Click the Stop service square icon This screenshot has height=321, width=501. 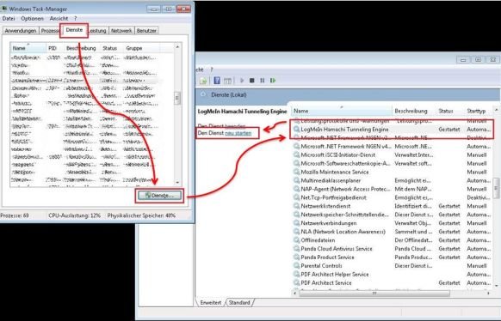[251, 81]
